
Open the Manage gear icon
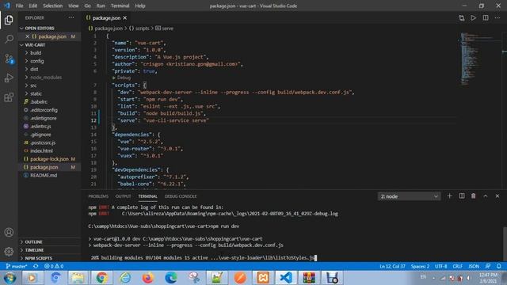pos(9,251)
